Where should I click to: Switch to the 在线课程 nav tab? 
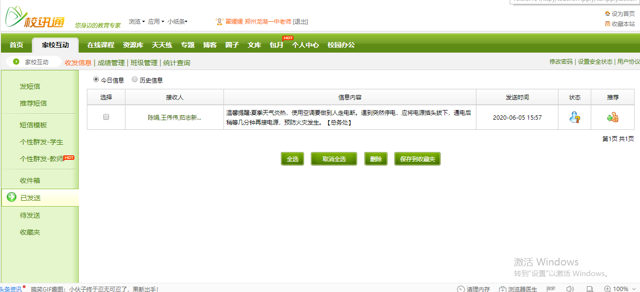click(x=100, y=45)
